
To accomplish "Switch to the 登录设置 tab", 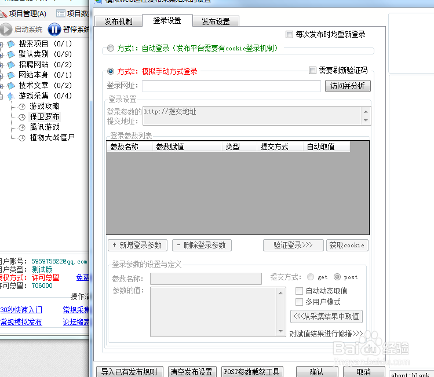I will pyautogui.click(x=167, y=20).
